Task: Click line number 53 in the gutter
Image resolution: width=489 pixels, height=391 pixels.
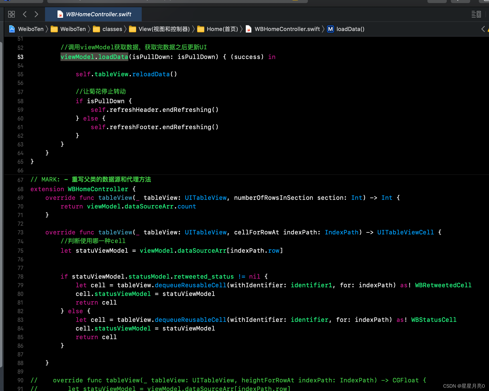Action: point(20,57)
